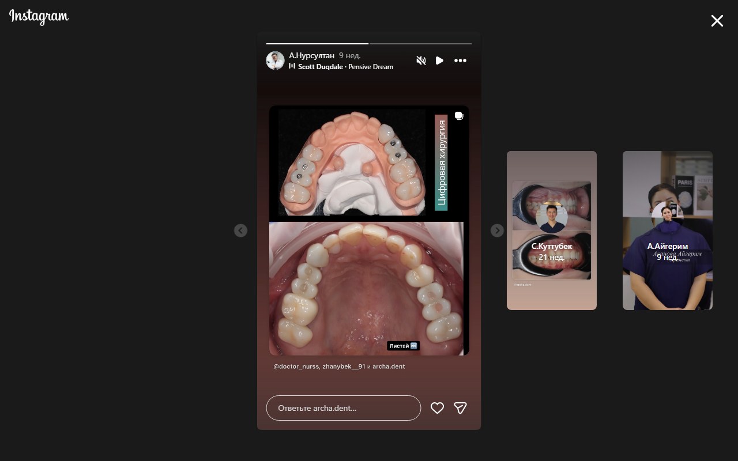The image size is (738, 461).
Task: Jump to second segment of story progress bar
Action: click(420, 43)
